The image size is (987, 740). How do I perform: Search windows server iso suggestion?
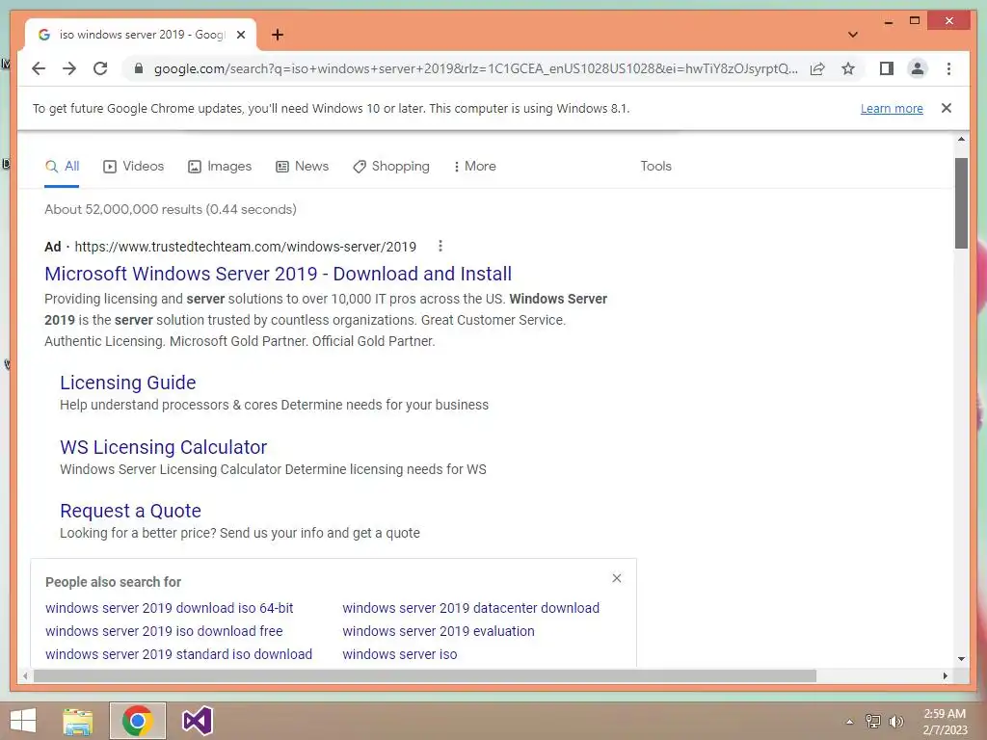(400, 654)
